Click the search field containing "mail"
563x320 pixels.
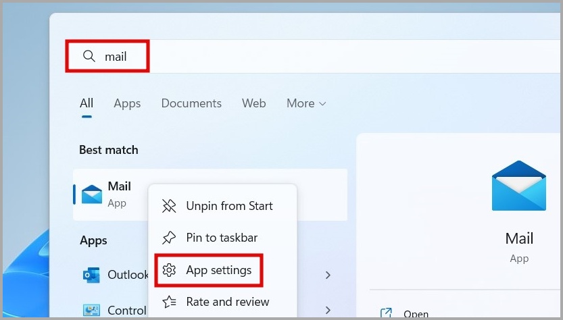(x=312, y=56)
